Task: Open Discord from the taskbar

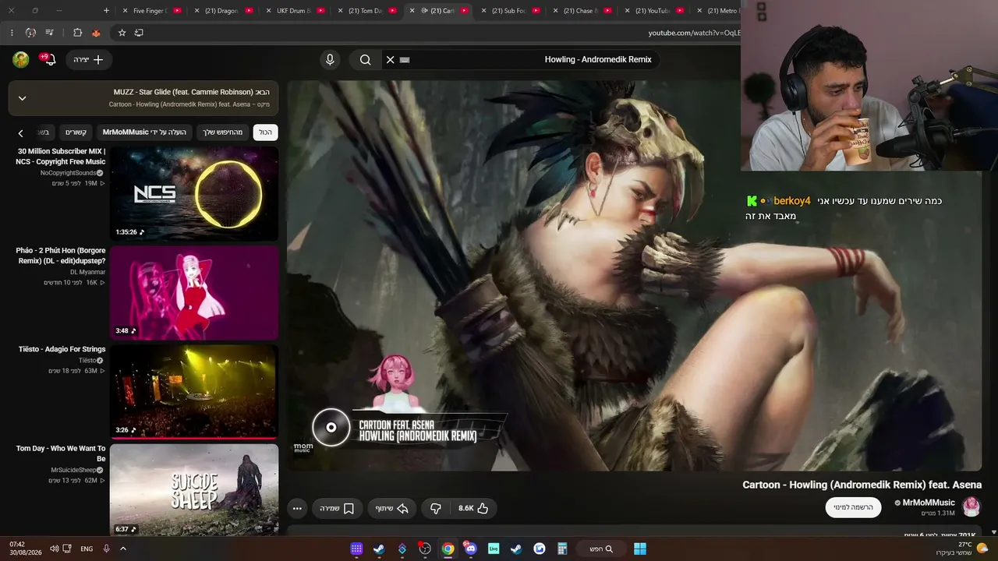Action: [x=470, y=549]
